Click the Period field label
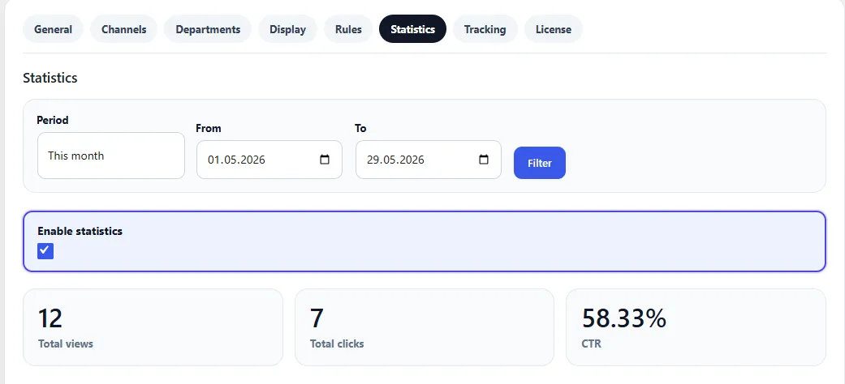Image resolution: width=845 pixels, height=384 pixels. (x=53, y=121)
